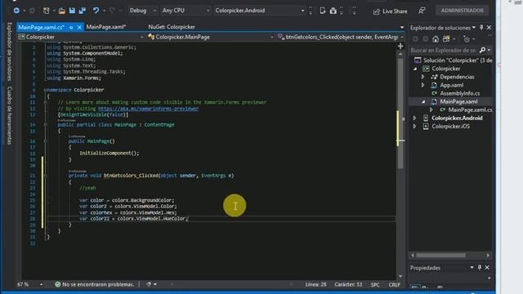Click the editor vertical scrollbar thumb
This screenshot has width=523, height=294.
400,114
